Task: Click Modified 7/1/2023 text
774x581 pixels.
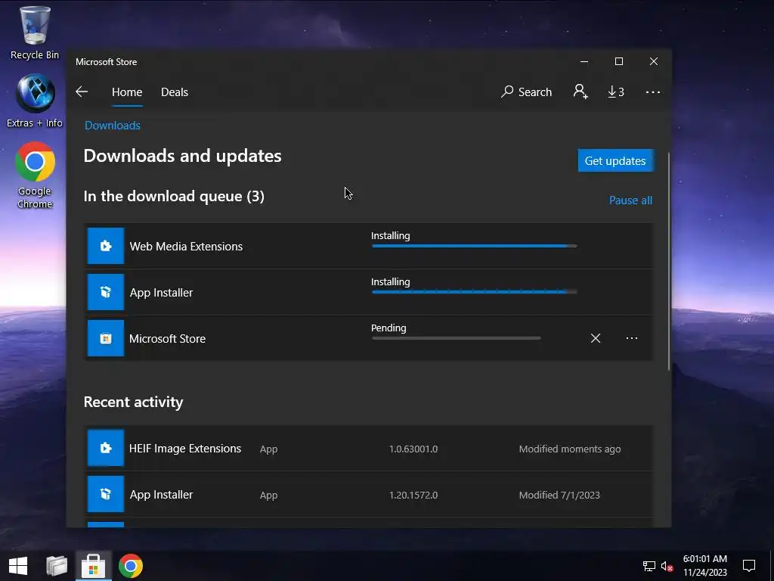Action: (x=559, y=495)
